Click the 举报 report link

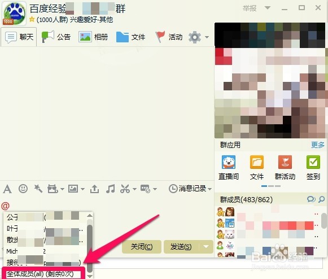tap(250, 8)
